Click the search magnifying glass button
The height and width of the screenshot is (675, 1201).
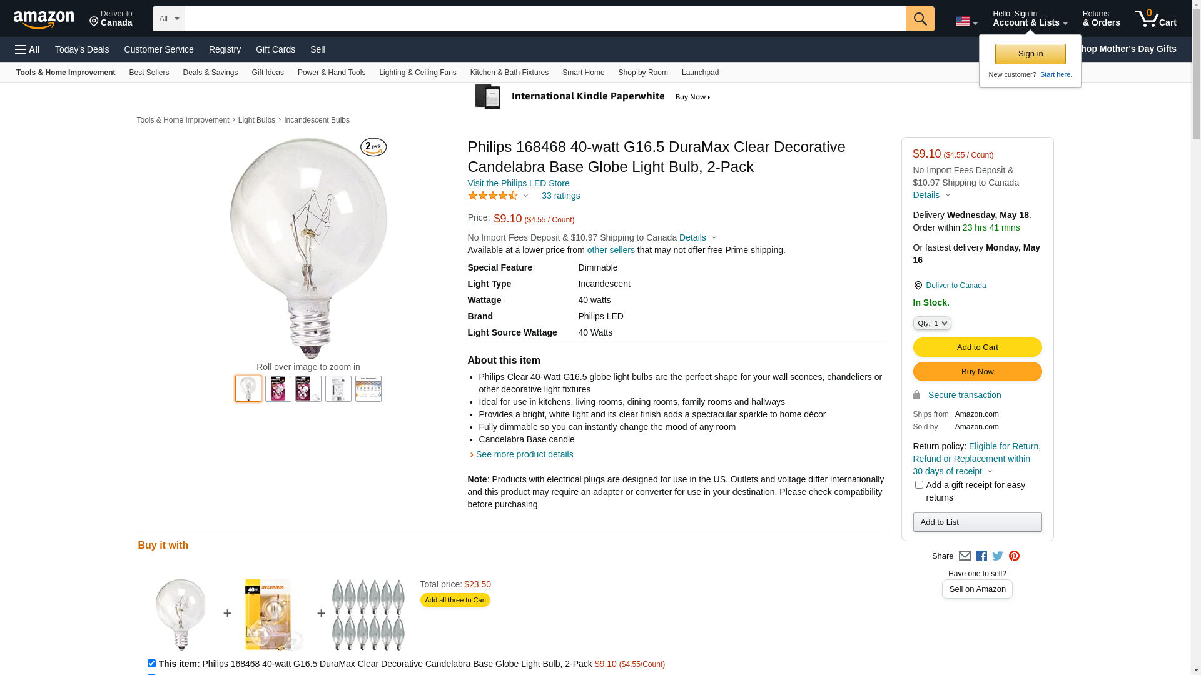pos(920,19)
